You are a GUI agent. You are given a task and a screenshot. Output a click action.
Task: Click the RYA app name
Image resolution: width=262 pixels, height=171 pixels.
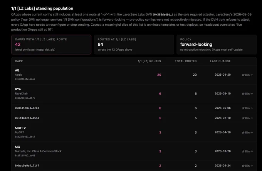pyautogui.click(x=18, y=89)
